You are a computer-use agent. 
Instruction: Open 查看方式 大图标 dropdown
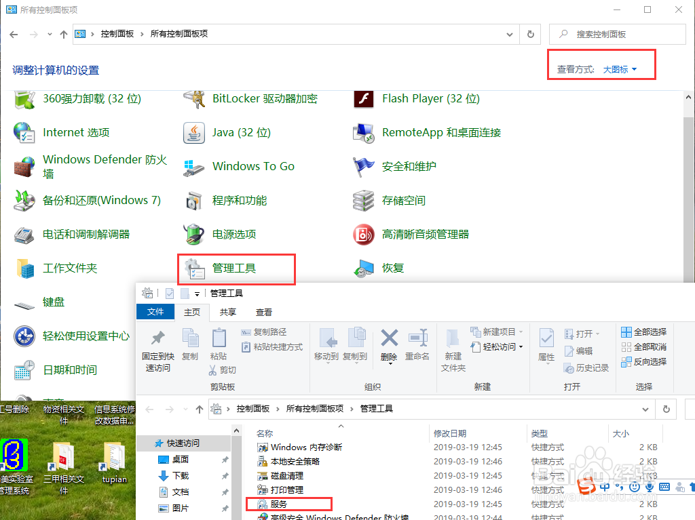pyautogui.click(x=620, y=70)
